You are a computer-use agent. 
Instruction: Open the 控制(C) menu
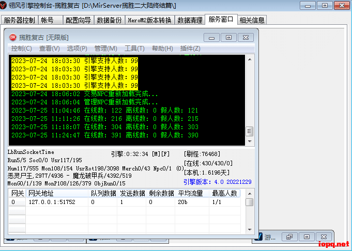(x=21, y=49)
